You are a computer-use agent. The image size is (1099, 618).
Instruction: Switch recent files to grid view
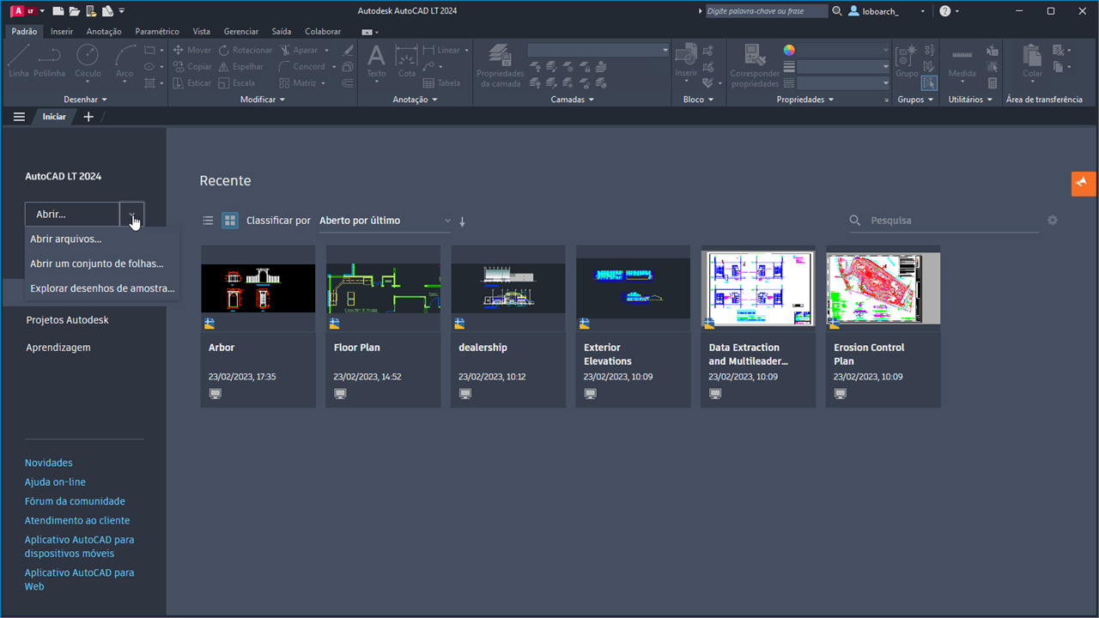[x=230, y=221]
